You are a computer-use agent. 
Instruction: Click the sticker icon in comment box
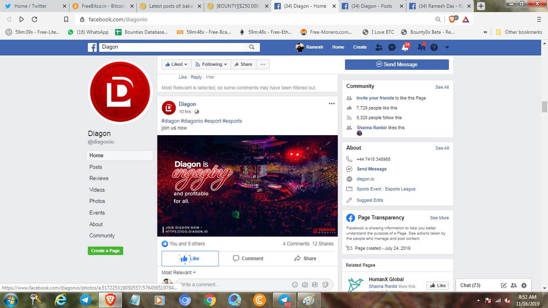325,284
